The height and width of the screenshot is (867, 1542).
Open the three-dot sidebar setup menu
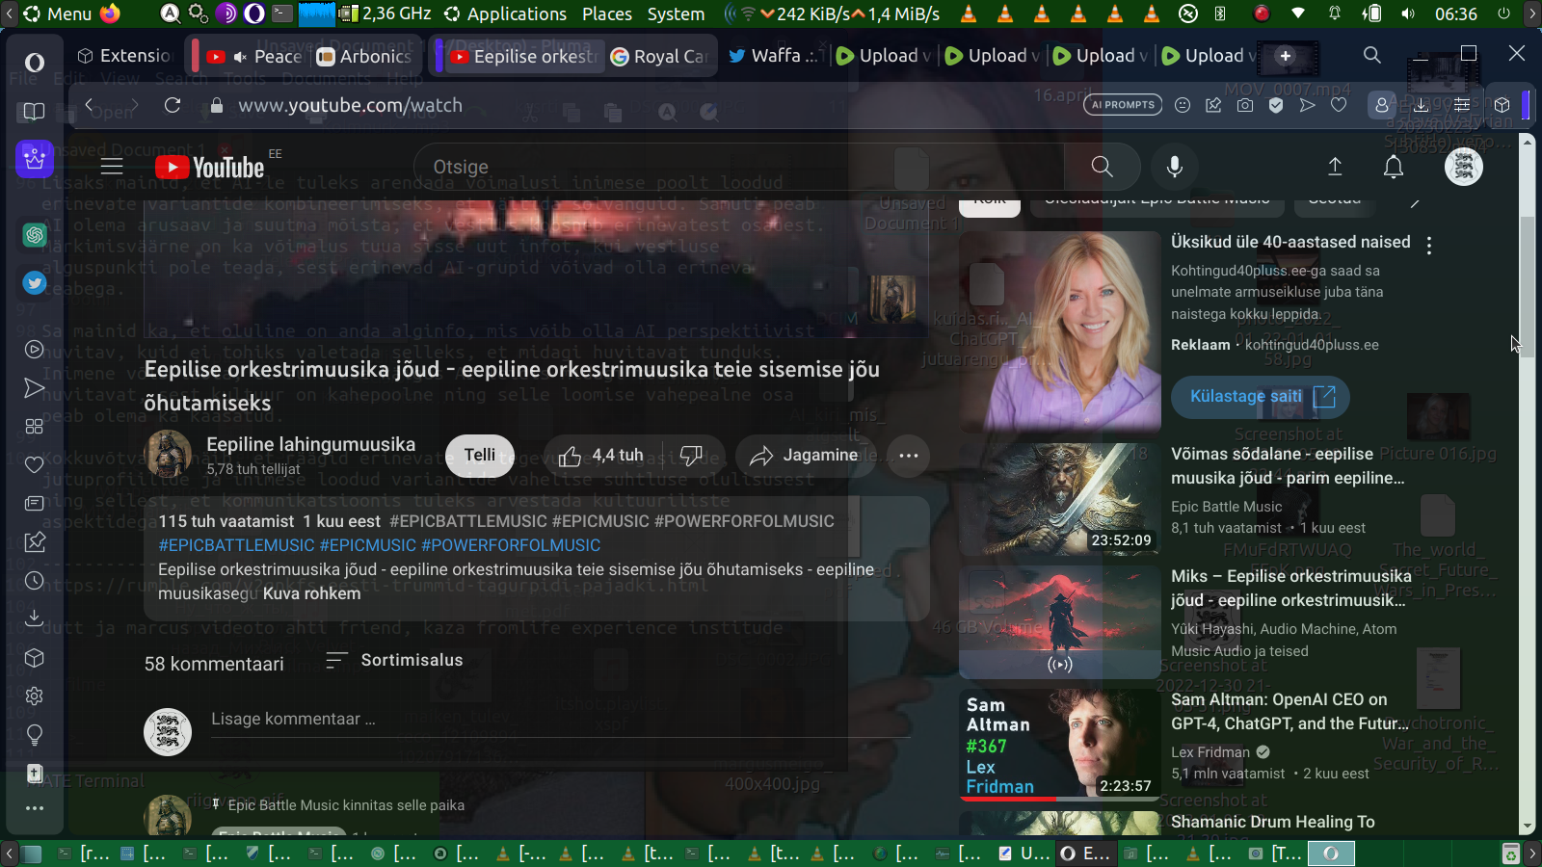point(35,808)
